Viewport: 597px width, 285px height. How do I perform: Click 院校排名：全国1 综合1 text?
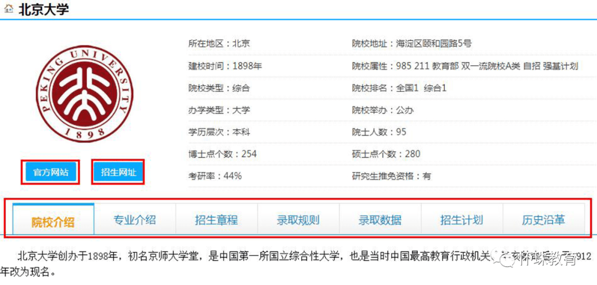tap(399, 88)
